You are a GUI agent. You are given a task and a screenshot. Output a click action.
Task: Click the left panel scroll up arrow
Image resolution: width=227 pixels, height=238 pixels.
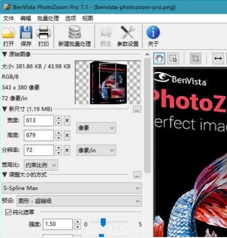pos(147,55)
